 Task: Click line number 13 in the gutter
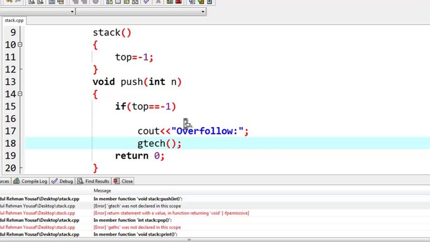click(x=10, y=82)
